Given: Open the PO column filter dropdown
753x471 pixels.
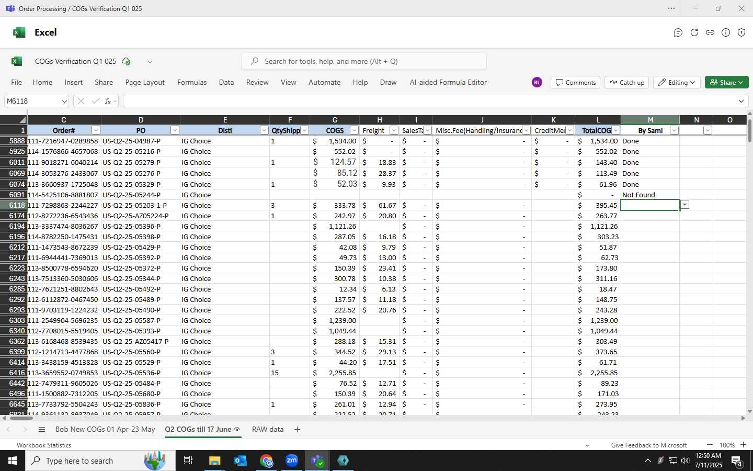Looking at the screenshot, I should pyautogui.click(x=175, y=130).
